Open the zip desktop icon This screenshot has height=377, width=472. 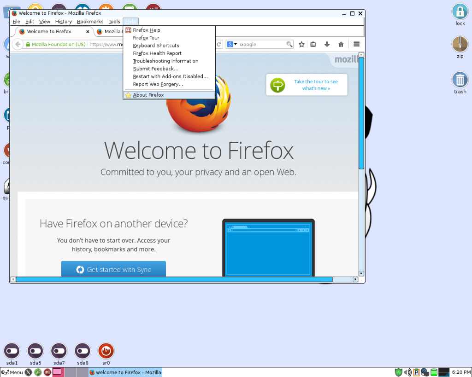point(460,47)
